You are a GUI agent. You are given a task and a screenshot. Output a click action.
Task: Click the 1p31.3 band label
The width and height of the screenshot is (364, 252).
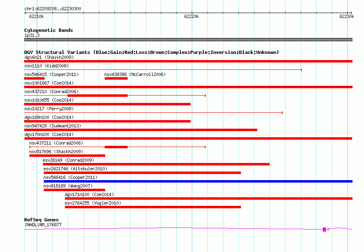click(32, 35)
